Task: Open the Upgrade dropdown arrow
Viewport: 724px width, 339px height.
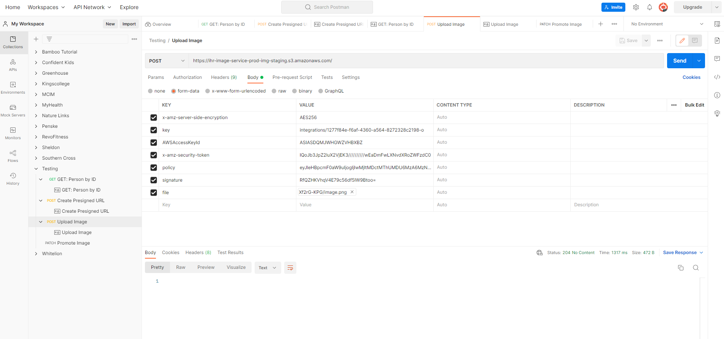Action: pos(716,7)
